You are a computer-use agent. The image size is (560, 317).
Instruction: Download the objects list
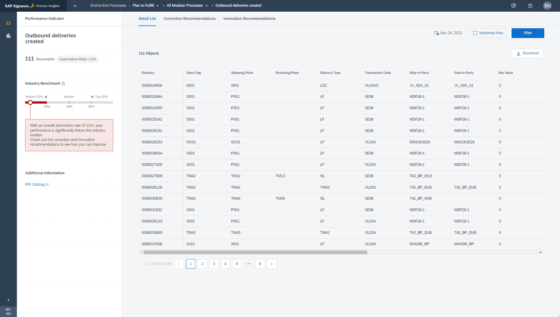(527, 53)
